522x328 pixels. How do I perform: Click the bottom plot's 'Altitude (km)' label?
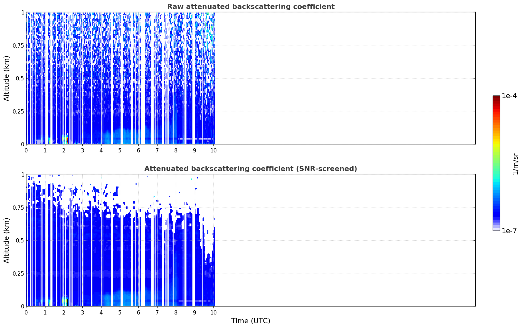click(x=7, y=240)
